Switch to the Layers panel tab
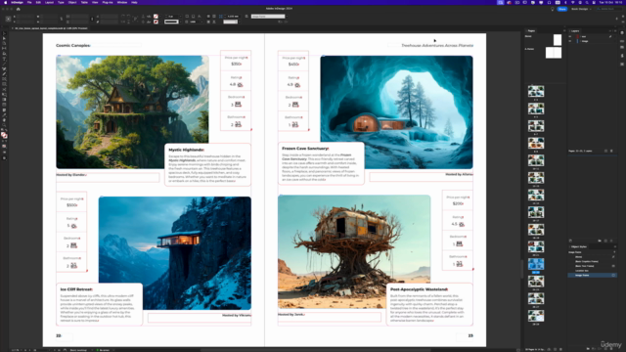This screenshot has height=352, width=626. 575,30
